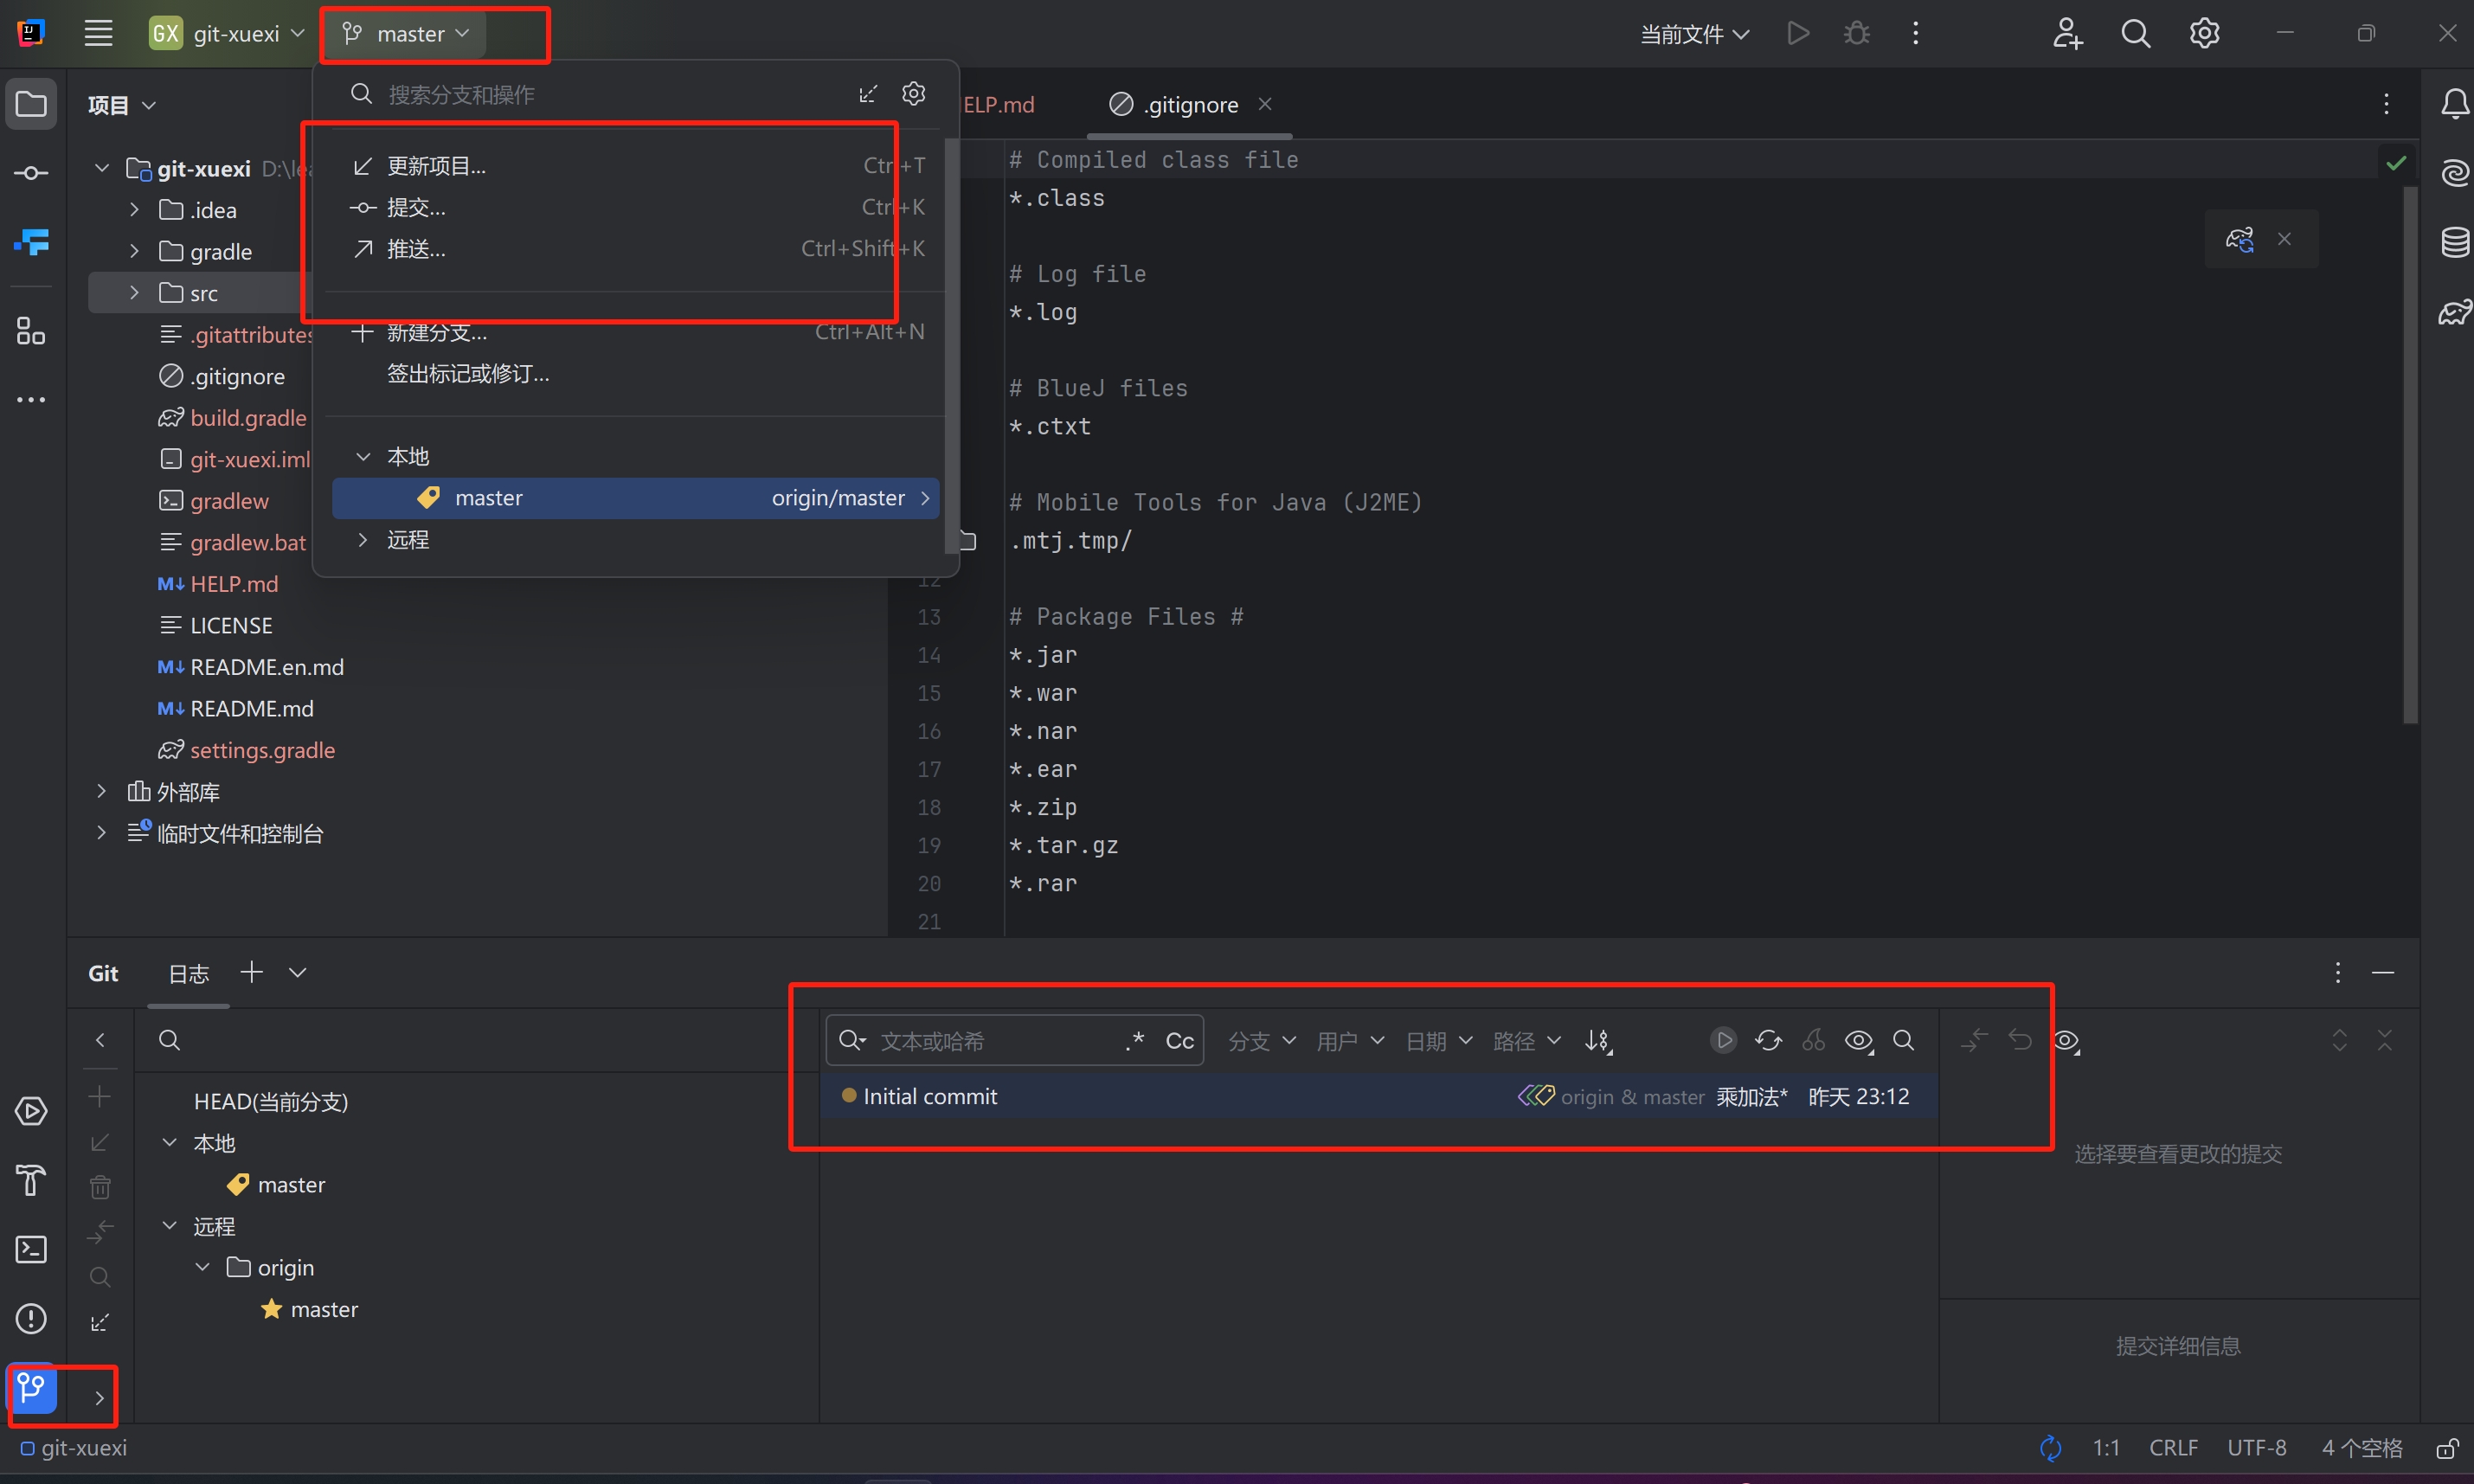The width and height of the screenshot is (2474, 1484).
Task: Select 推送... from the branch menu
Action: coord(416,249)
